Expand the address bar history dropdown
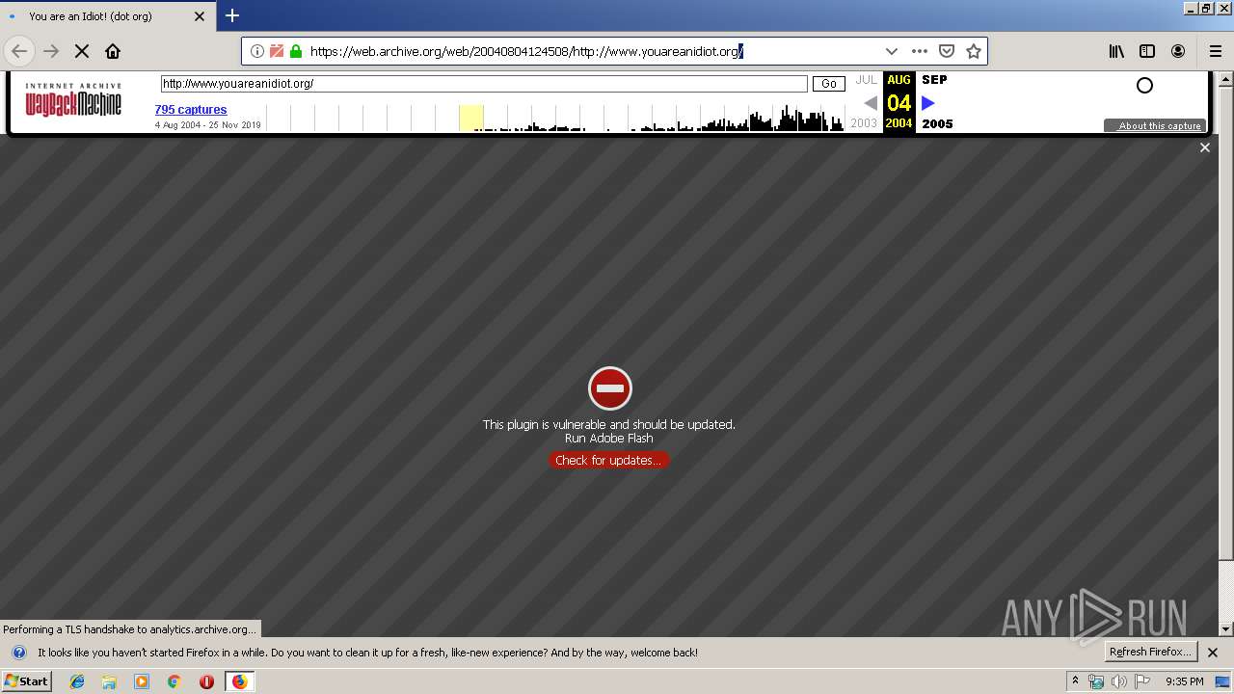 892,51
